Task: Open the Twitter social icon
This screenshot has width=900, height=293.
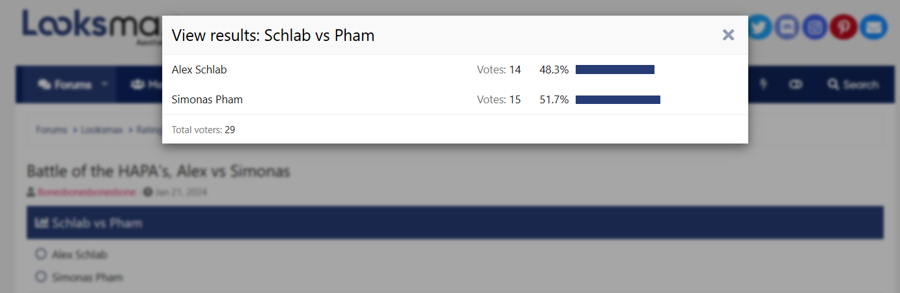Action: pos(759,27)
